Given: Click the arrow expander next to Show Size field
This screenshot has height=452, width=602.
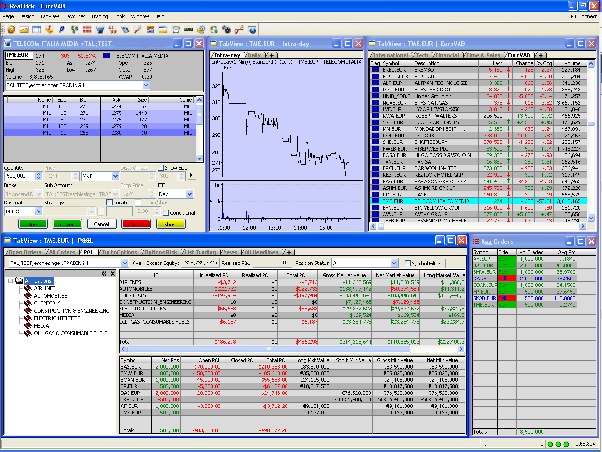Looking at the screenshot, I should click(x=191, y=175).
